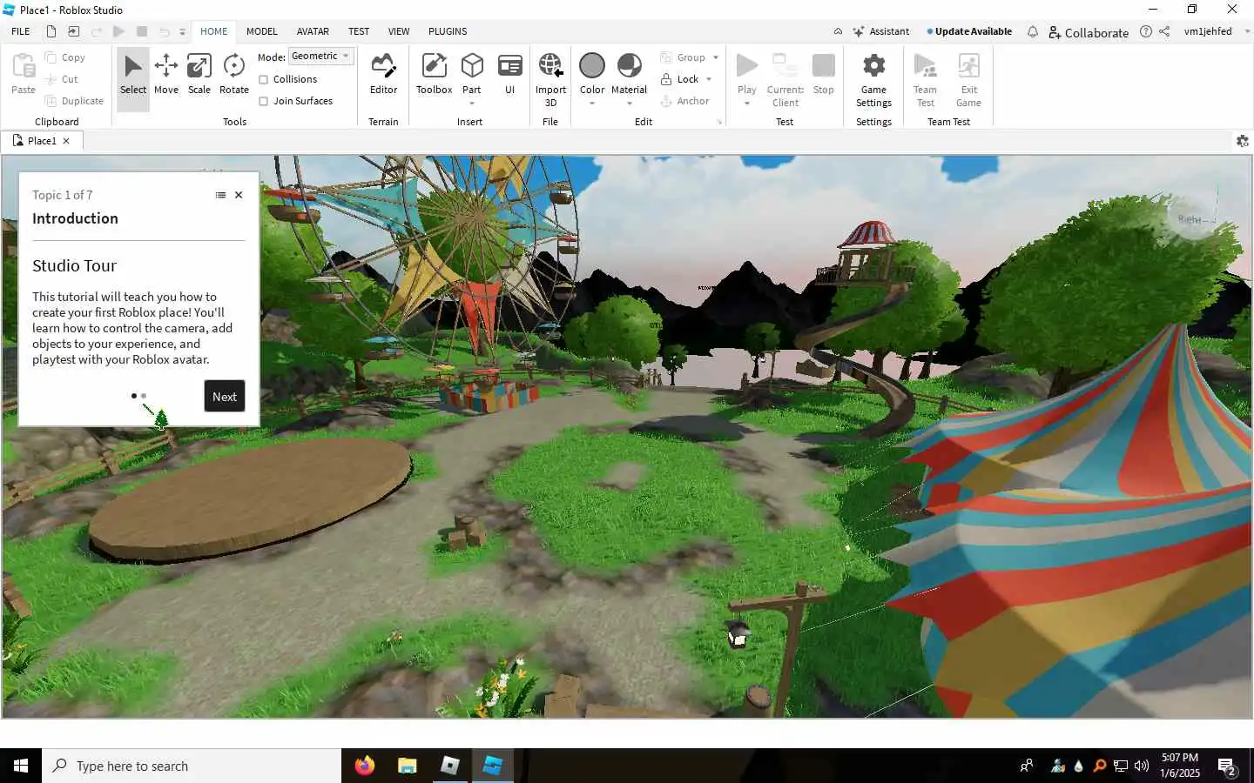Viewport: 1254px width, 783px height.
Task: Click Duplicate in Clipboard group
Action: pos(74,101)
